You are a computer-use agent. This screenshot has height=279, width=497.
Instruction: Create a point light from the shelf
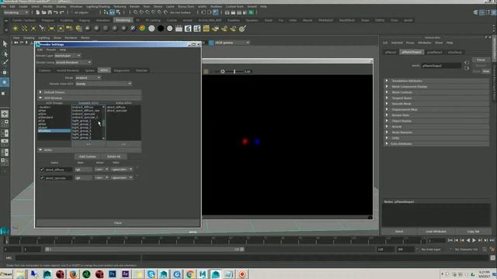[33, 29]
